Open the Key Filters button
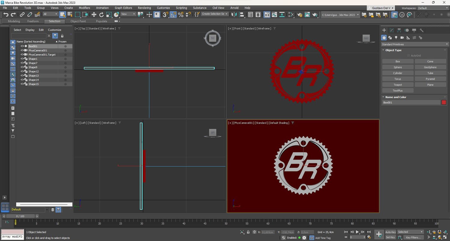This screenshot has height=241, width=450. click(x=413, y=237)
